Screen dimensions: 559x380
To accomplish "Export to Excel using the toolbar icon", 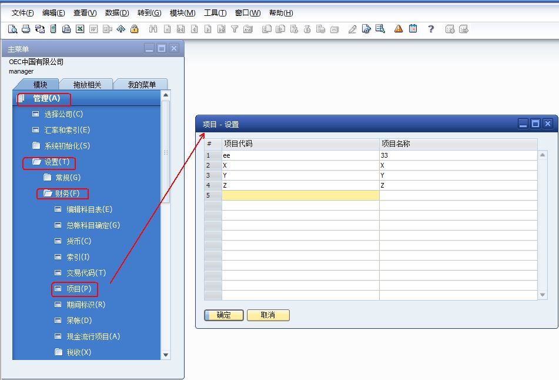I will [80, 29].
